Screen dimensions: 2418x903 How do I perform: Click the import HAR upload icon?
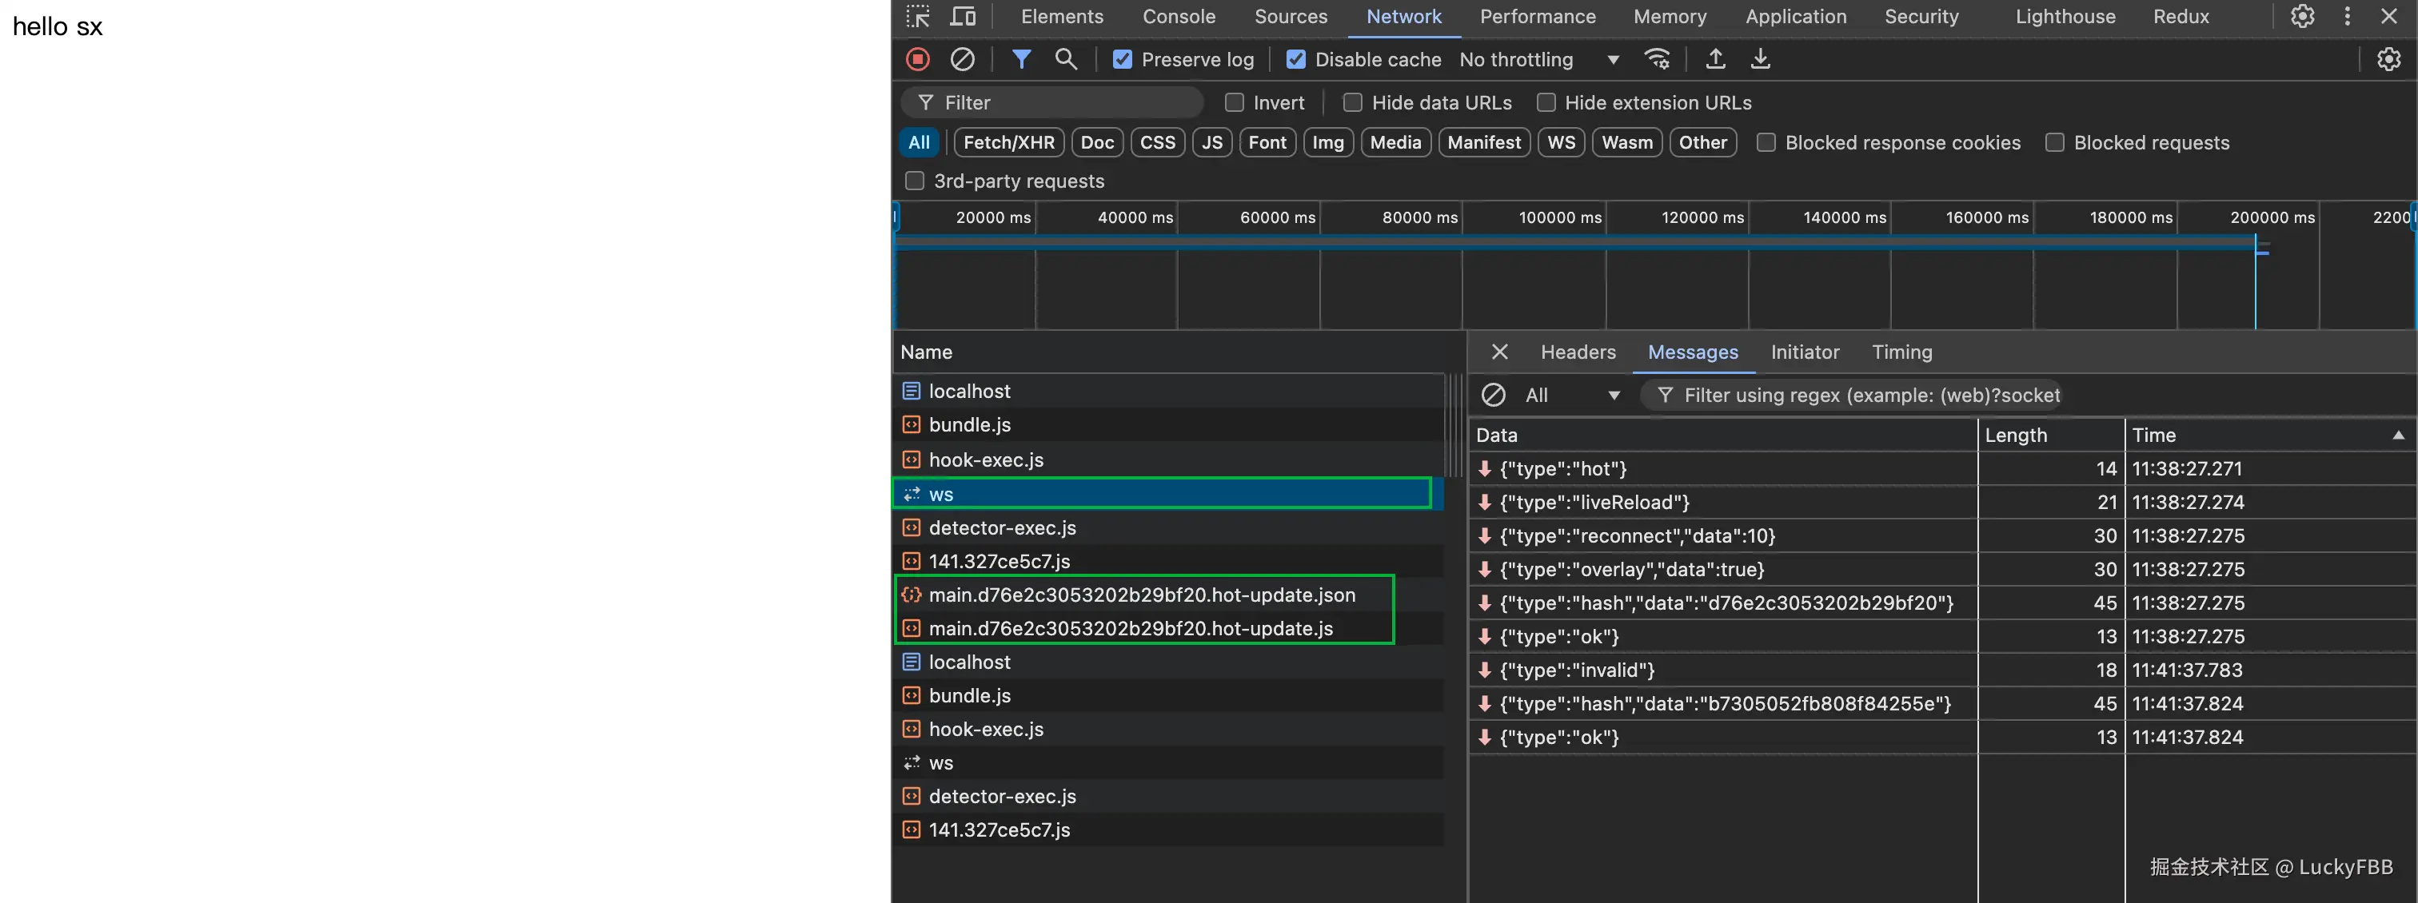tap(1715, 59)
